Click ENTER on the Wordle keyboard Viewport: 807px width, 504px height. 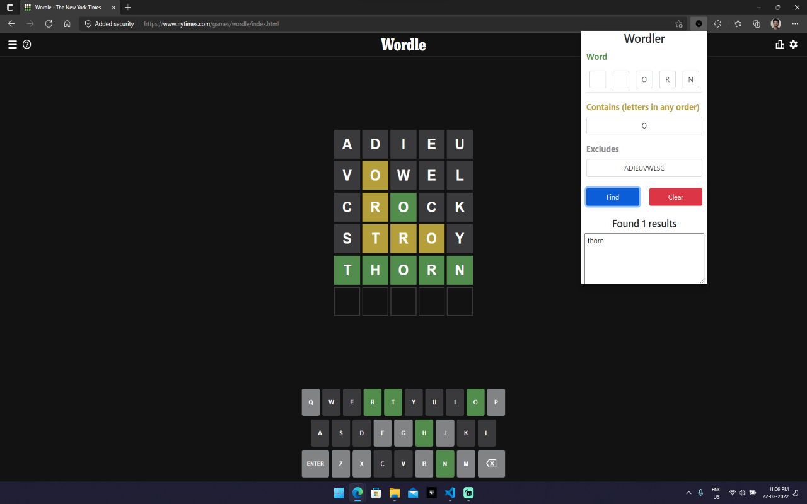[315, 463]
